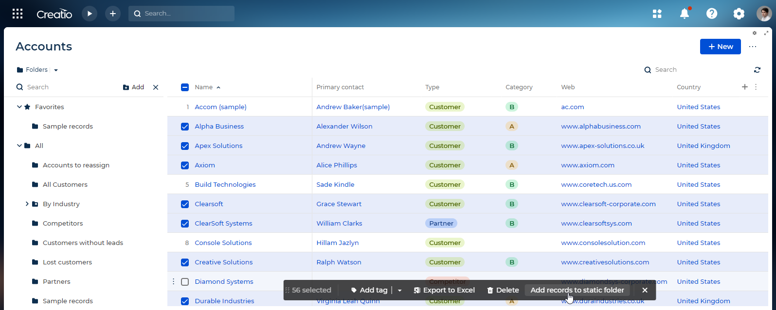Open contact Hillam Jazlyn
776x310 pixels.
337,243
